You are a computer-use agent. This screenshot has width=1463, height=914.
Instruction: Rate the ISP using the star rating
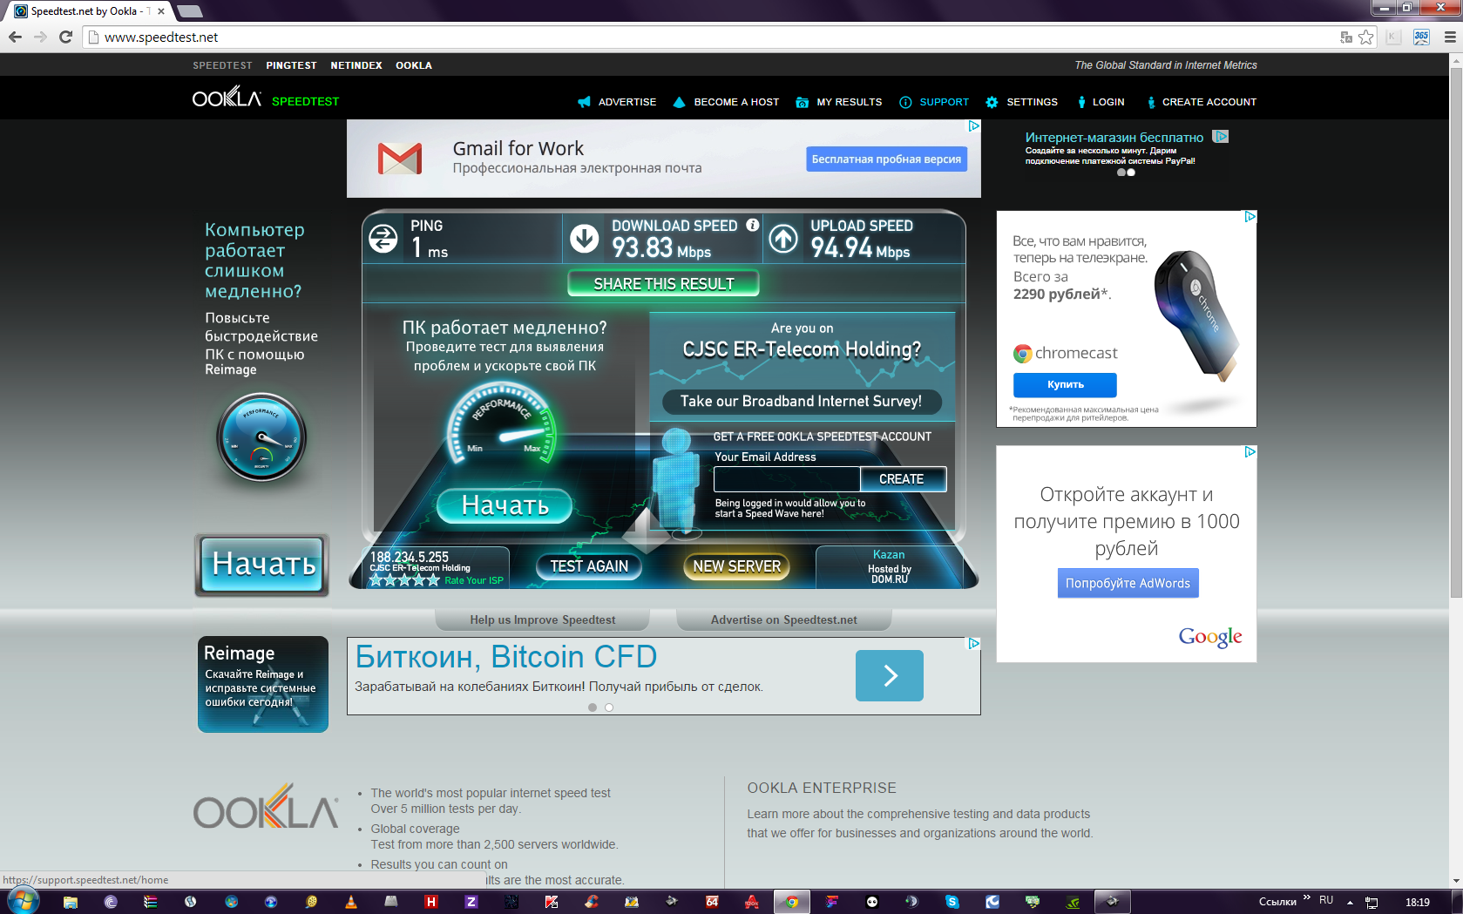(404, 580)
